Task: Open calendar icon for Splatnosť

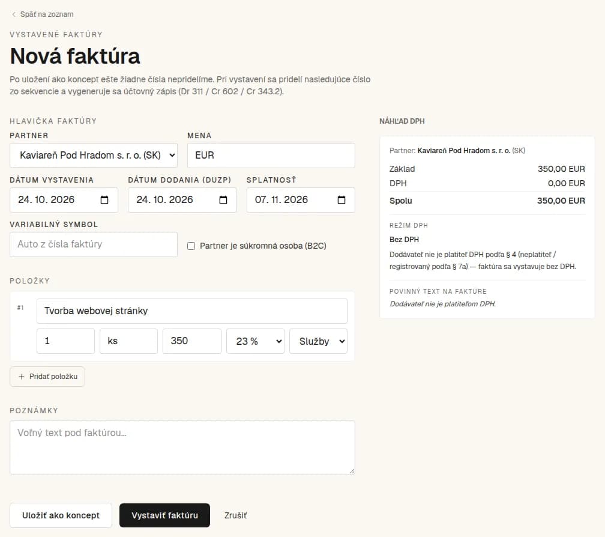Action: click(x=342, y=200)
